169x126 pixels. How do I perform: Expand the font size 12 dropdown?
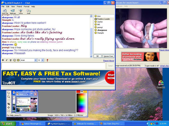[43, 60]
